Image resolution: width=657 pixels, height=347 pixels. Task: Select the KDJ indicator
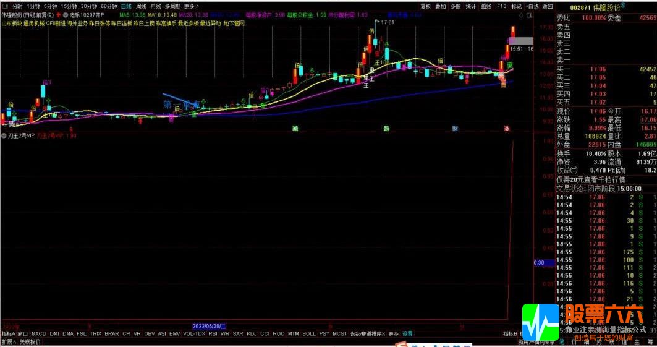[252, 333]
